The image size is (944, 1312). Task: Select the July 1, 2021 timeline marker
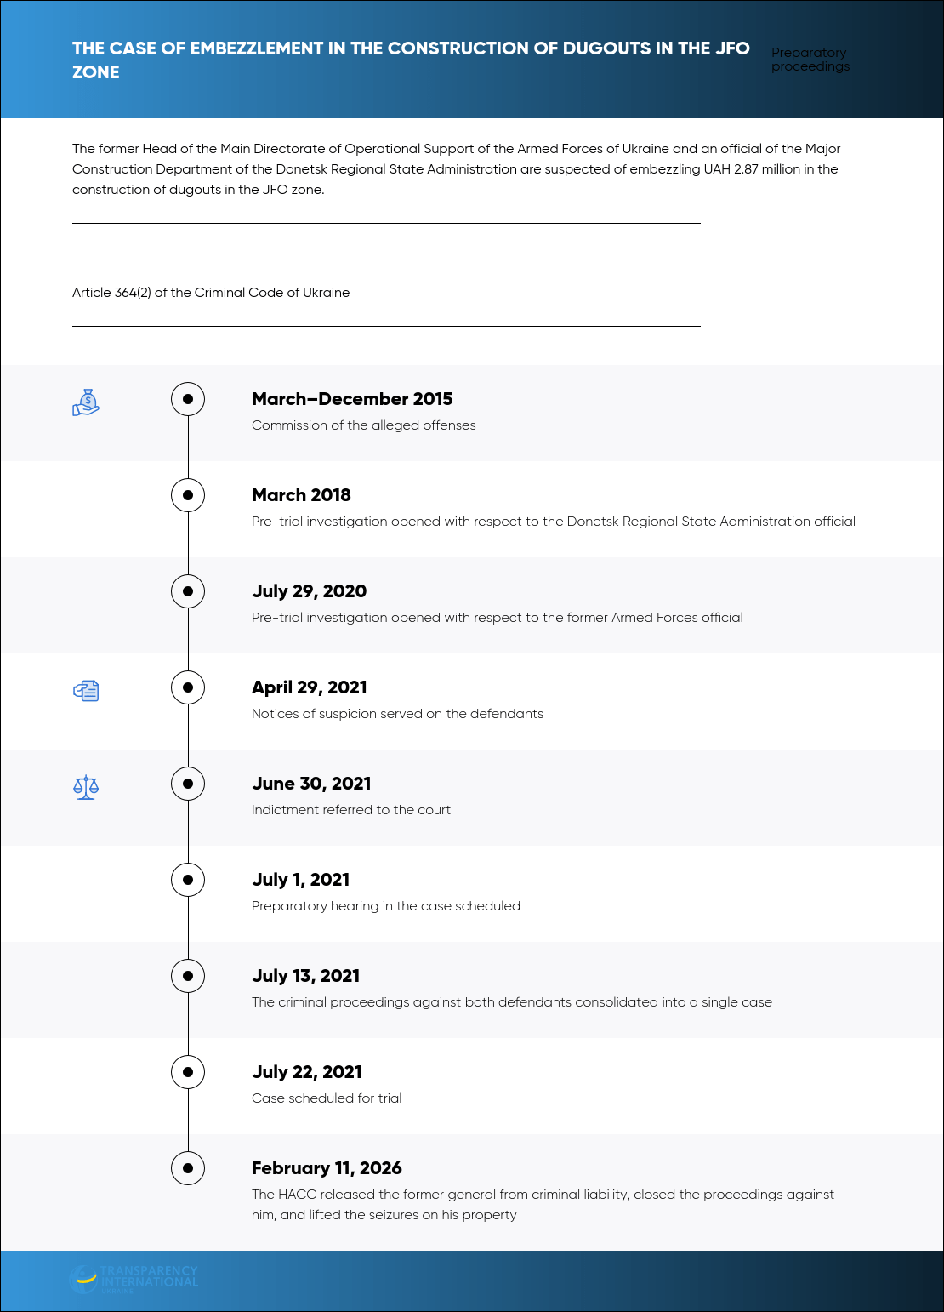(x=188, y=880)
